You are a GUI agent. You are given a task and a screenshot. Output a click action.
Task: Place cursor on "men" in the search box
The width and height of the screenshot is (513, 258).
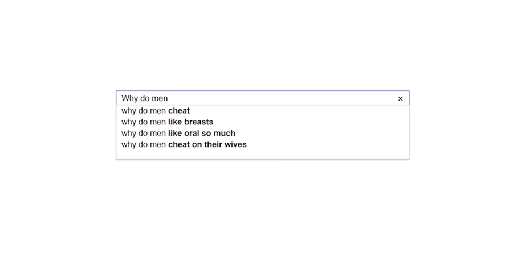159,98
